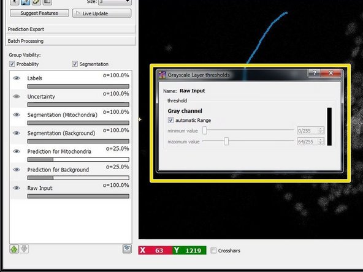Click the maximum value slider handle

(226, 141)
